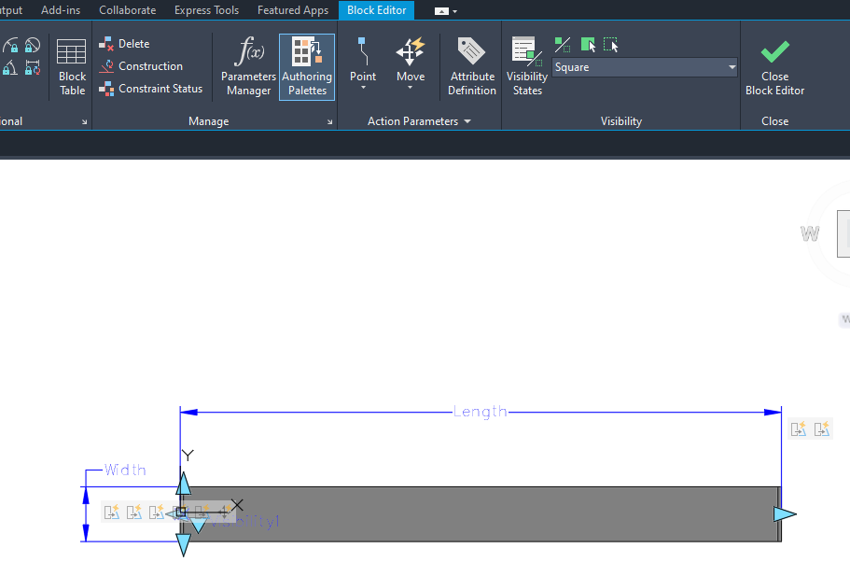Open the Parameters Manager
Viewport: 850px width, 576px height.
[247, 66]
